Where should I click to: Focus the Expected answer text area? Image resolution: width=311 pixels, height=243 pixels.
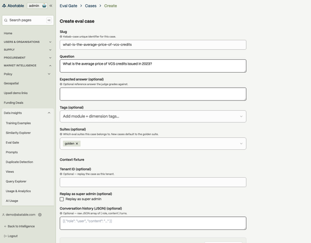tap(153, 94)
